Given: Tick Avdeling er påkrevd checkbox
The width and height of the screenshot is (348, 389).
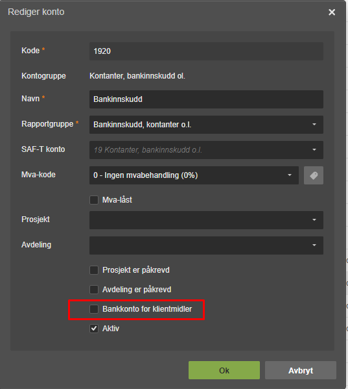Looking at the screenshot, I should (94, 290).
